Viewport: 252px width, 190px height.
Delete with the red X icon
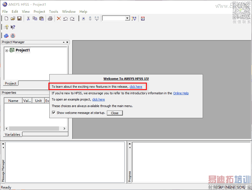point(59,18)
